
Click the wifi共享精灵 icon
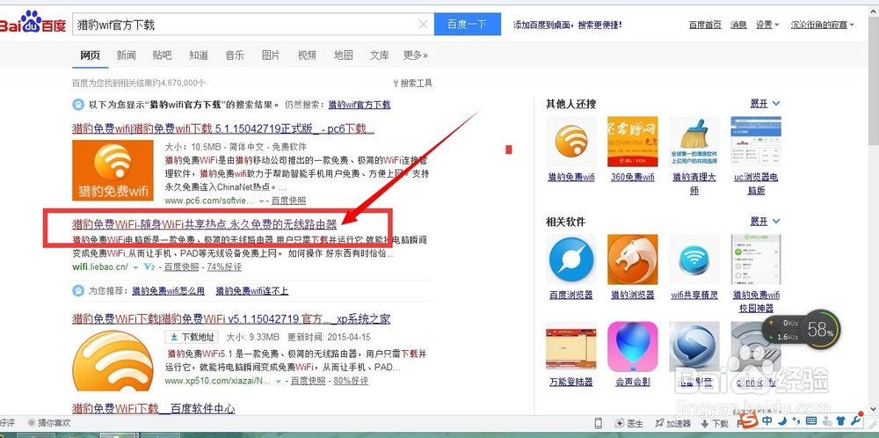point(694,259)
